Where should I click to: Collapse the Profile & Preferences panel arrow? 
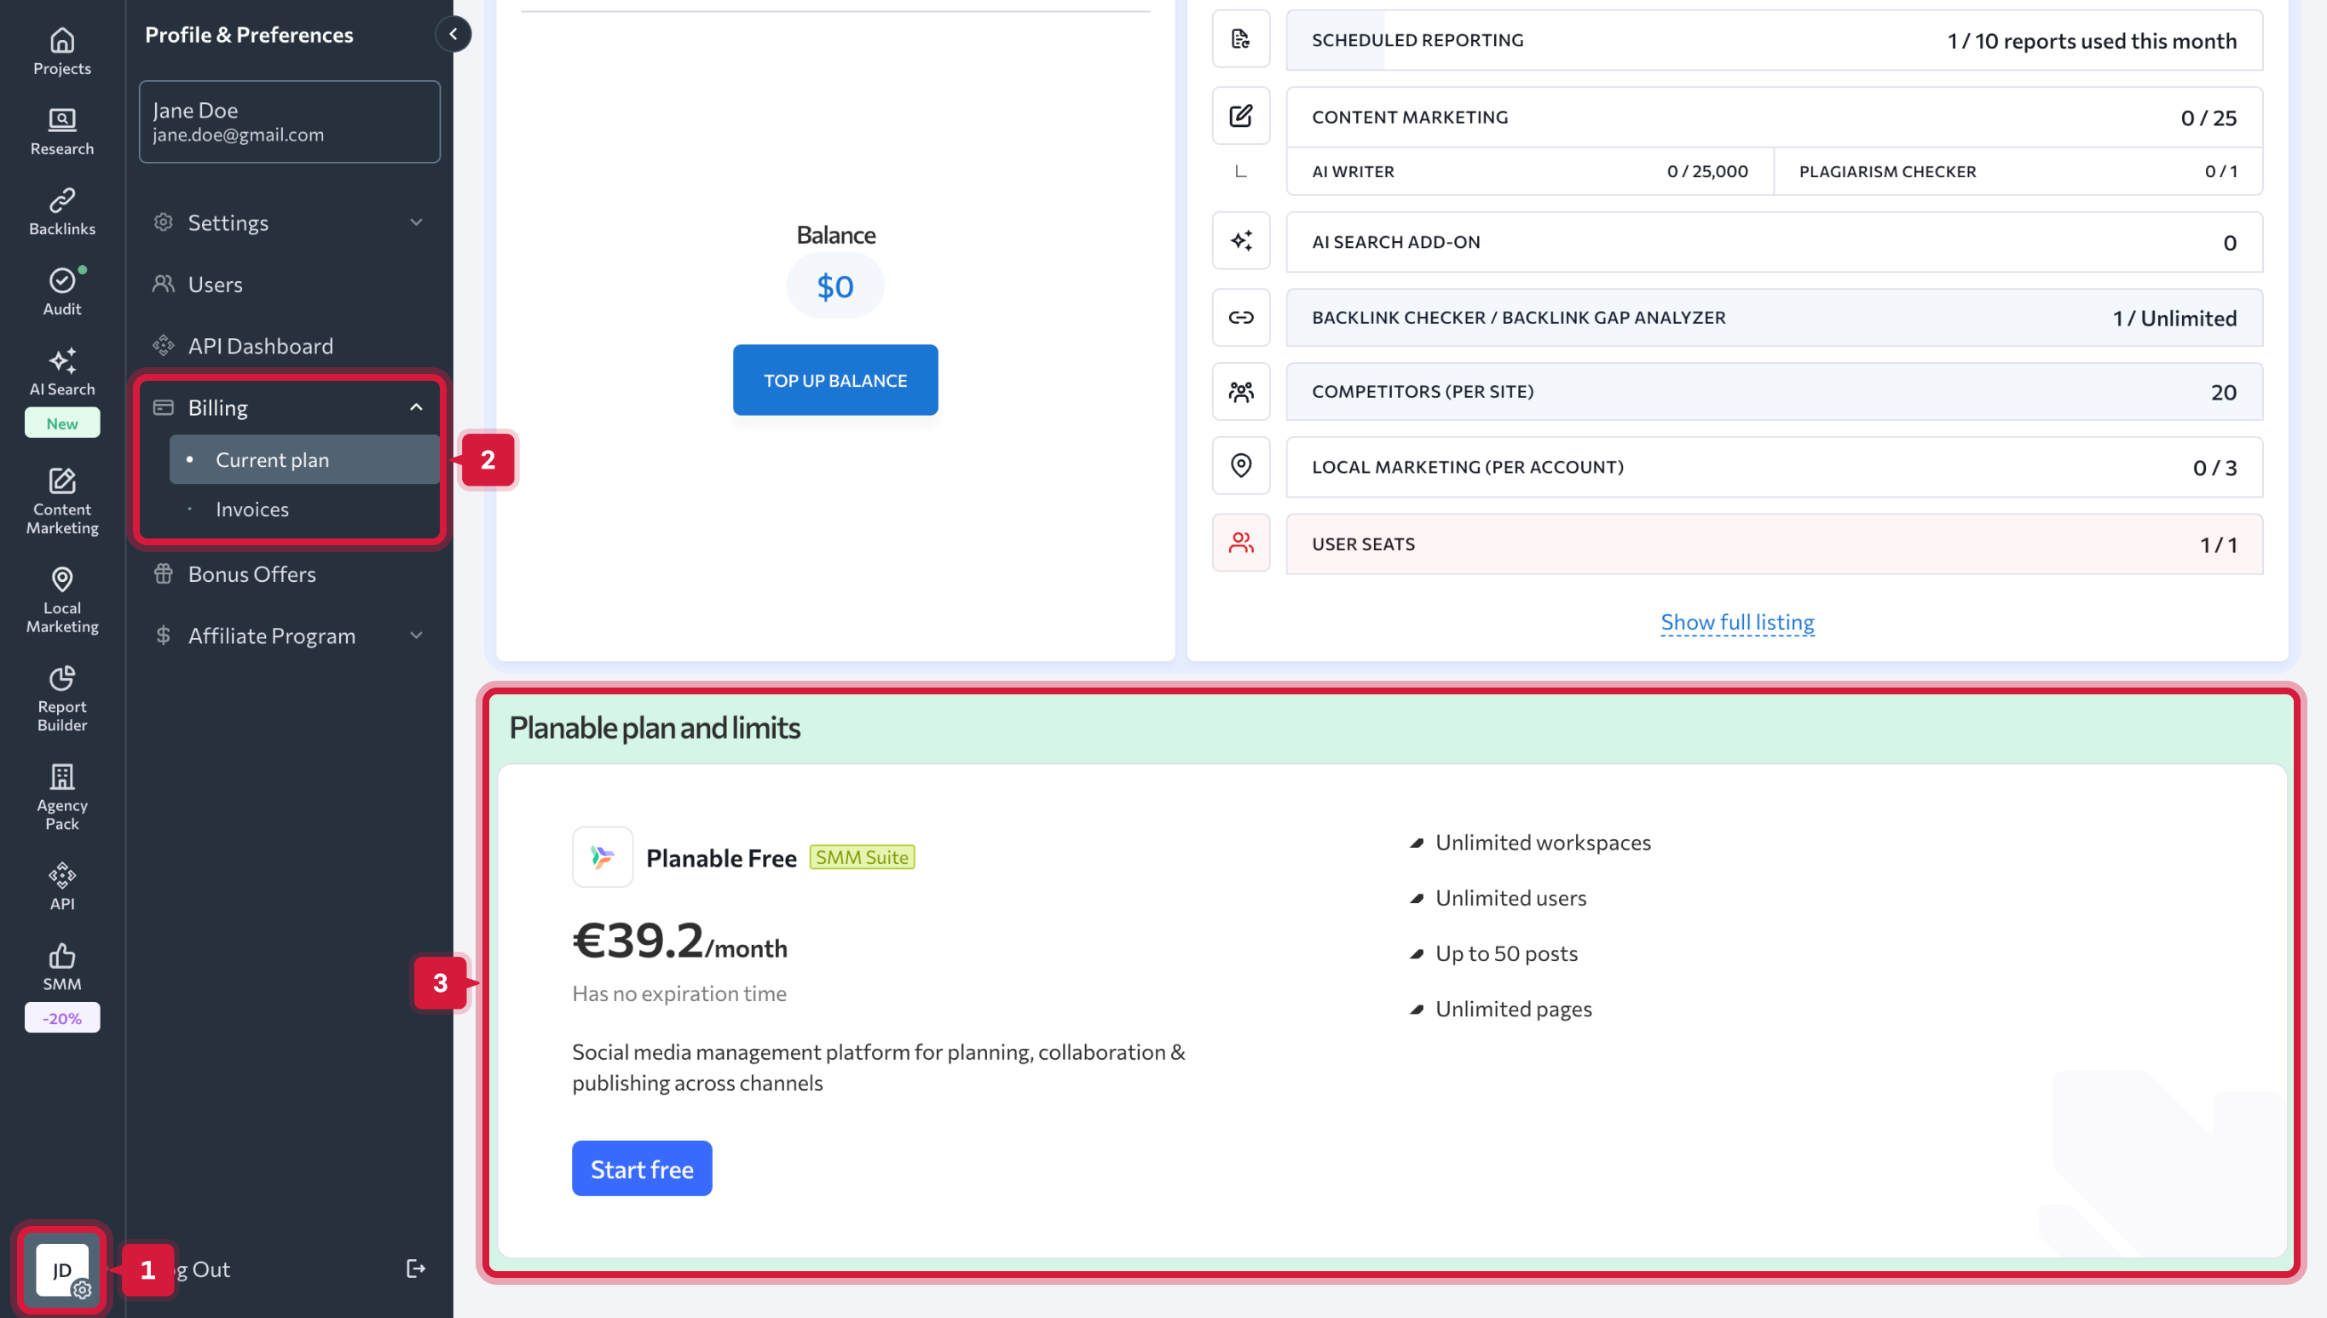(453, 34)
